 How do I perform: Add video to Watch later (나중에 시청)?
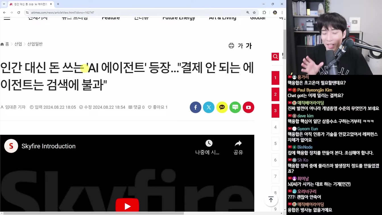[207, 147]
